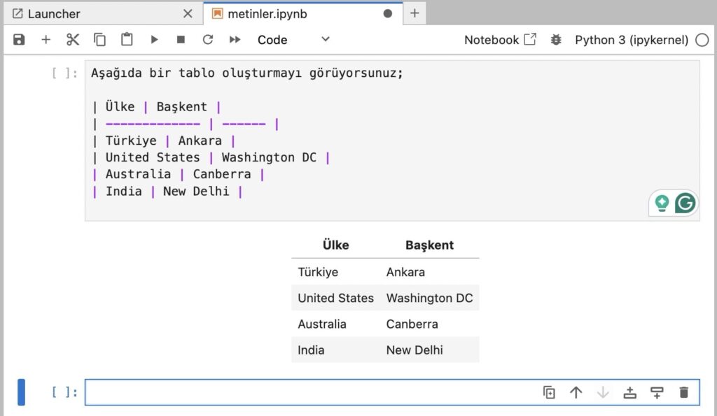Move the active cell down
Screen dimensions: 717x416
click(603, 392)
